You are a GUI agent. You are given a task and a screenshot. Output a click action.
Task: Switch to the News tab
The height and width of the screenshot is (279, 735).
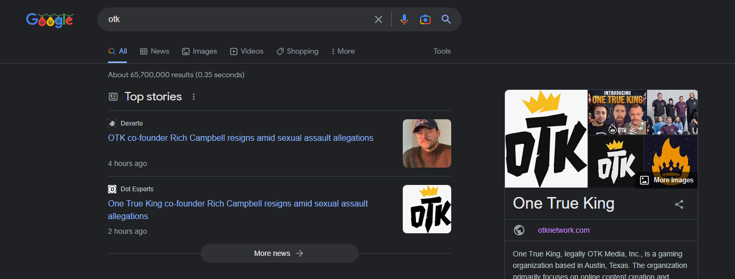[155, 51]
